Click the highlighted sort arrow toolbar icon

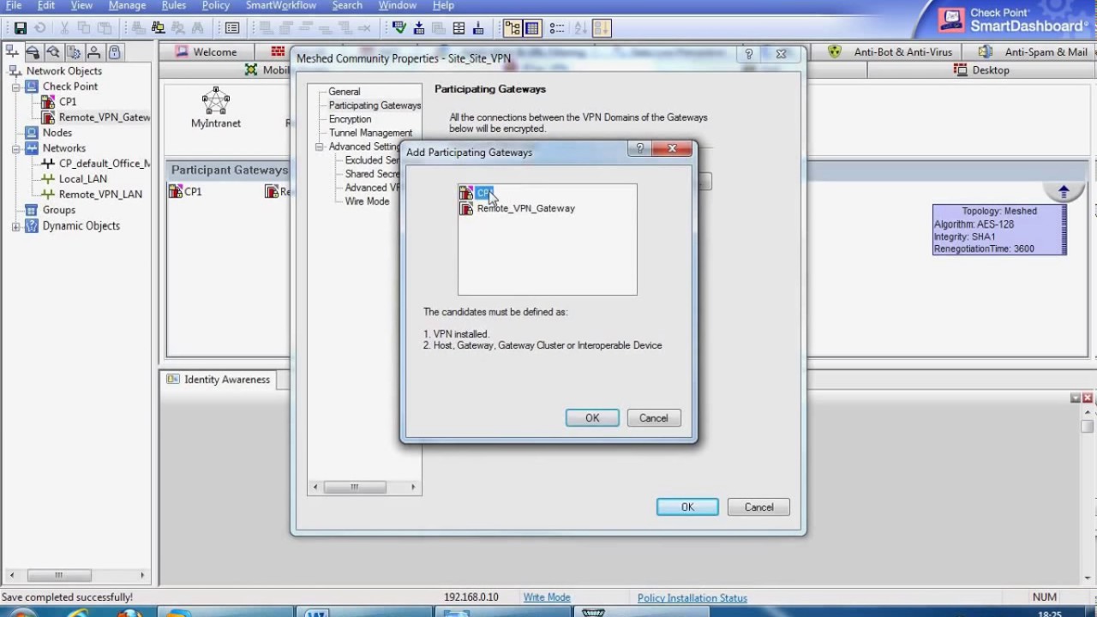pos(602,28)
